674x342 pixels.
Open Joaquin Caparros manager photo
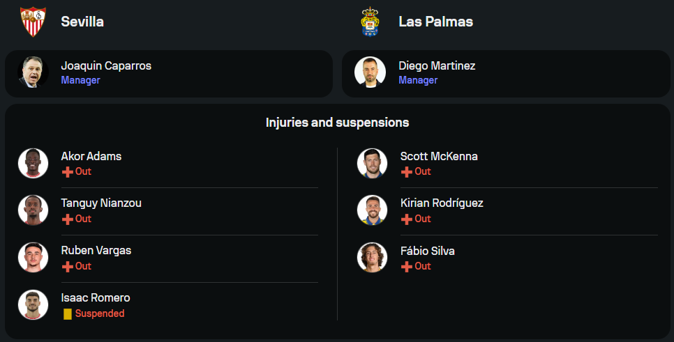[33, 72]
